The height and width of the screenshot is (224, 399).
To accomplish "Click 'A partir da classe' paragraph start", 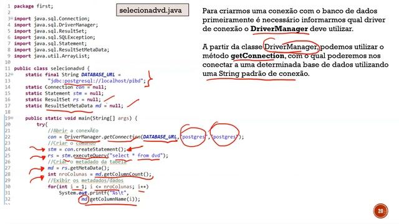I will click(x=233, y=47).
